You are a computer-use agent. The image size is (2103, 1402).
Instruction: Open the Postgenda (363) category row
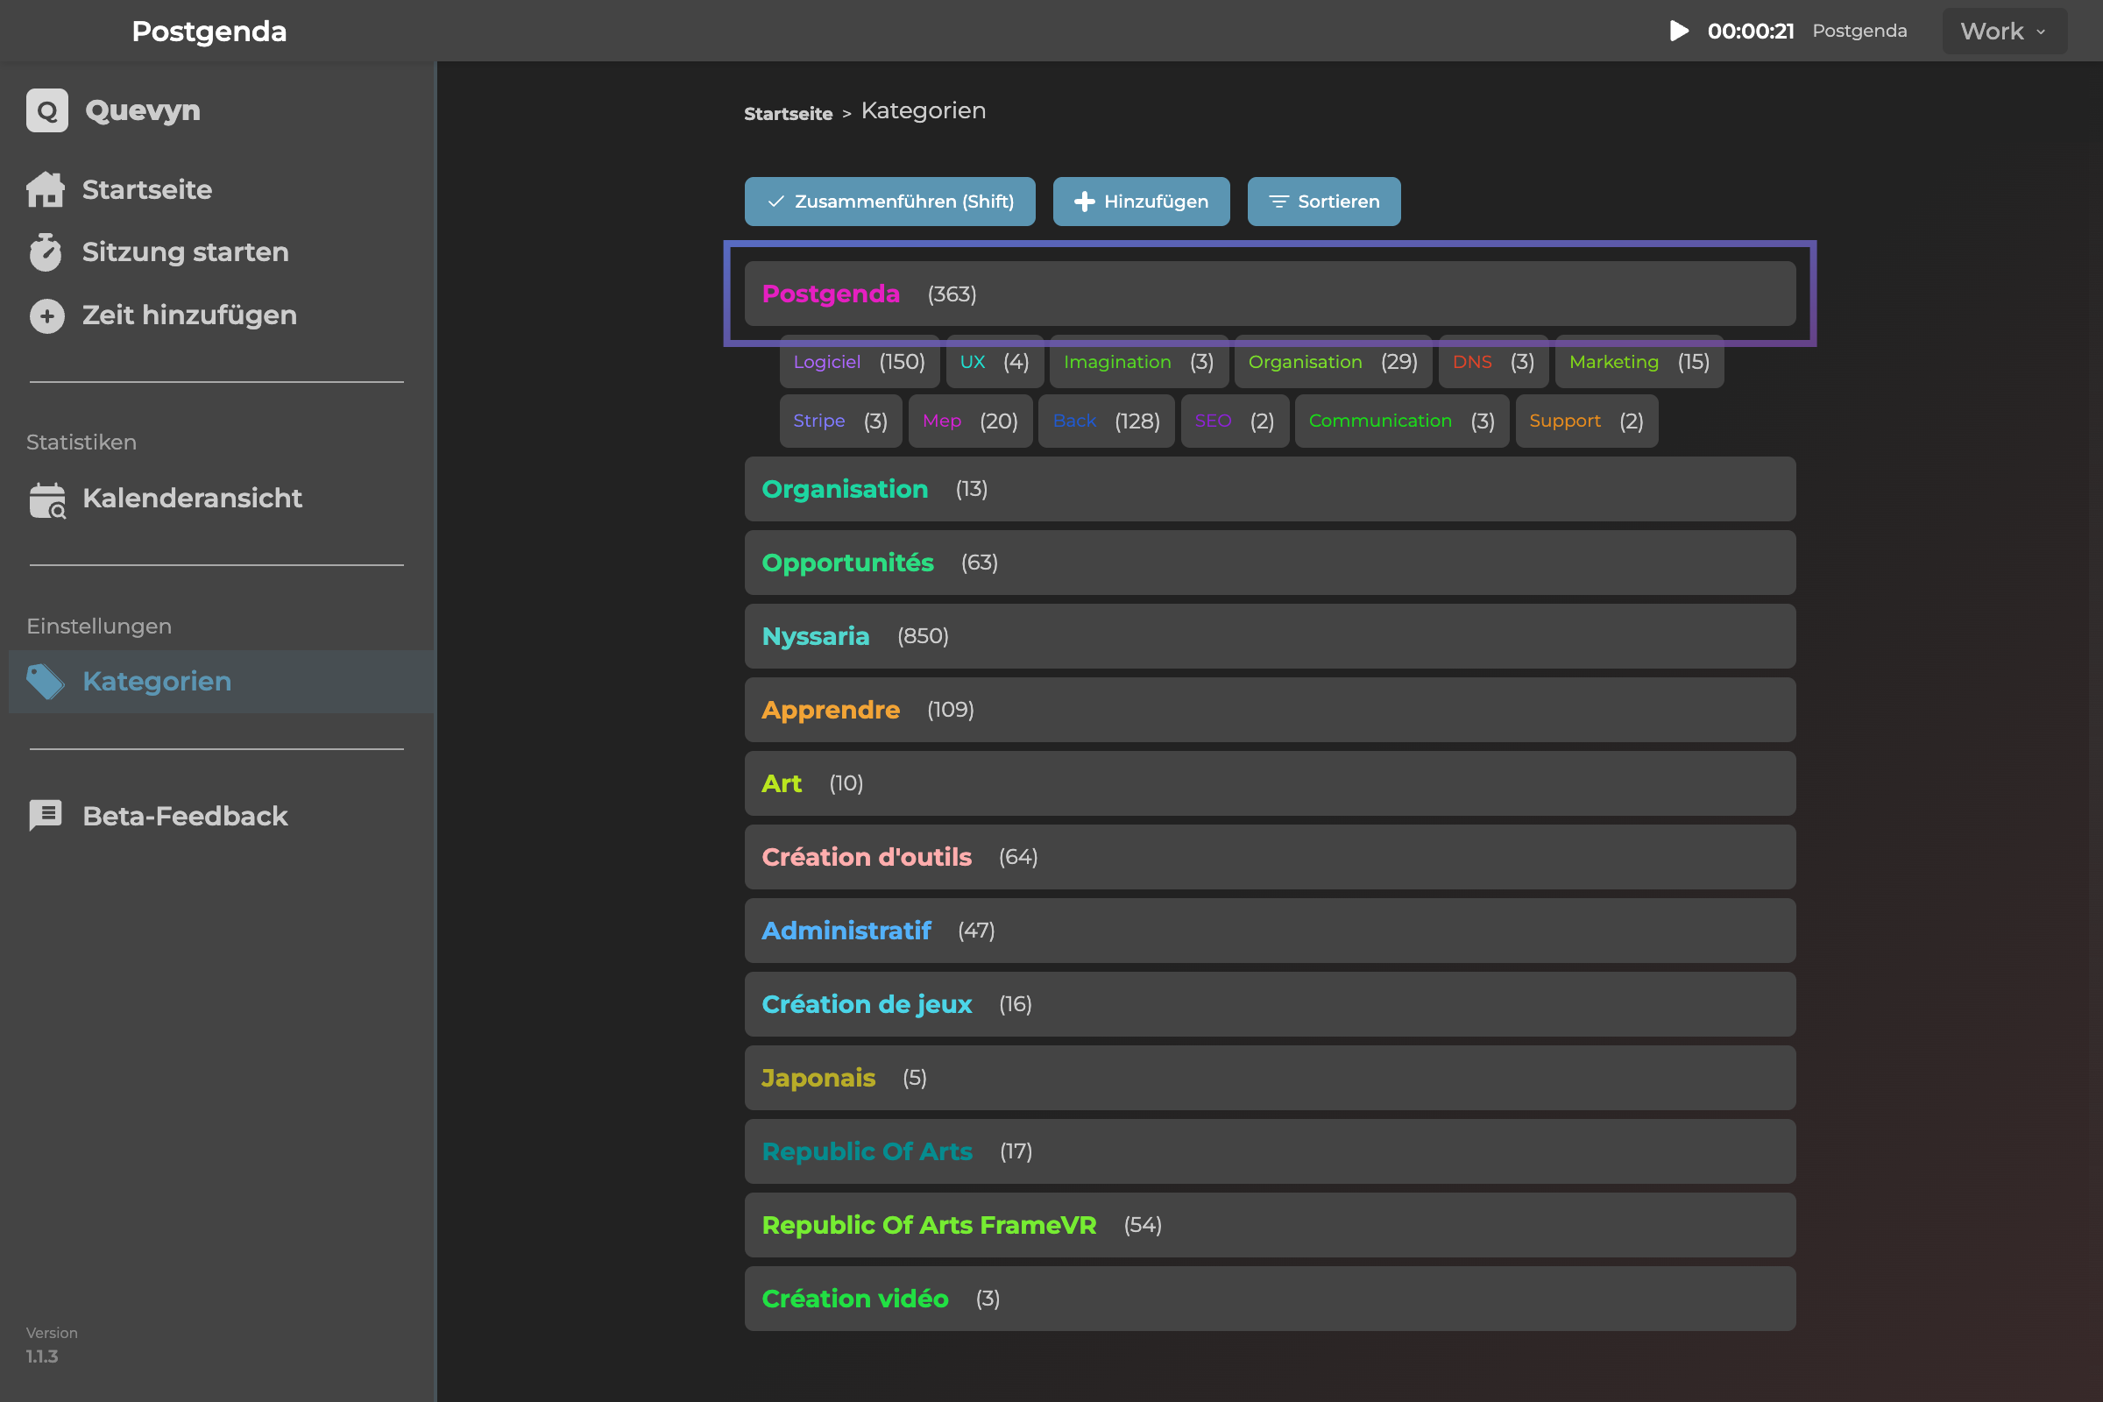1270,294
